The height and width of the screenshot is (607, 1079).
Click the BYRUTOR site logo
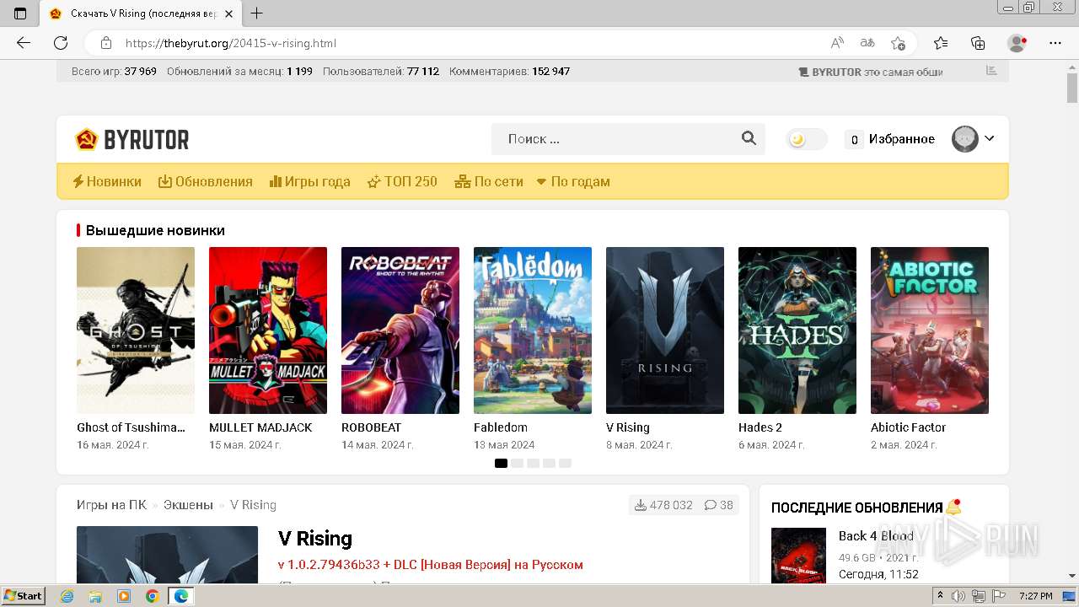point(132,139)
